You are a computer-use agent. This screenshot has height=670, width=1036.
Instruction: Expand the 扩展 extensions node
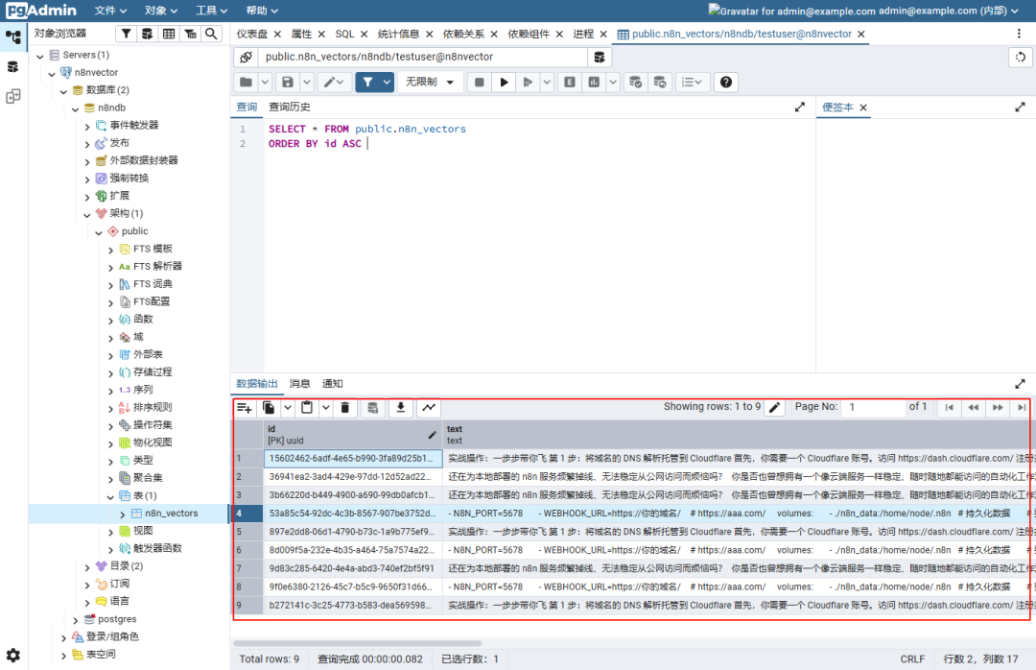pos(87,197)
